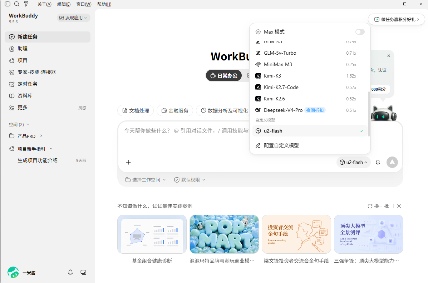Click the robot cat mascot
Viewport: 428px width, 283px height.
click(x=383, y=113)
